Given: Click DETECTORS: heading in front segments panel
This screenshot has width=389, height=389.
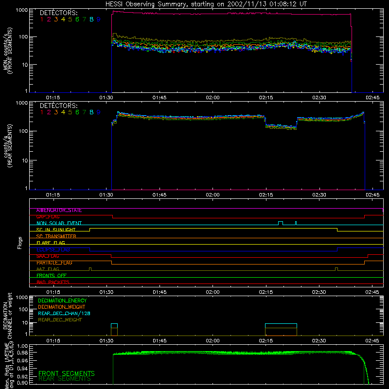Looking at the screenshot, I should click(58, 13).
